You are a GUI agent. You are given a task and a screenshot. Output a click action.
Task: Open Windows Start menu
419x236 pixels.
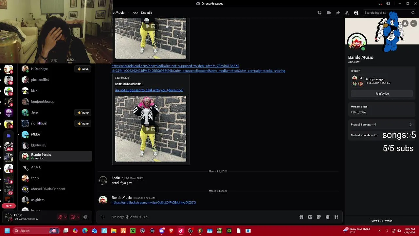(x=7, y=231)
